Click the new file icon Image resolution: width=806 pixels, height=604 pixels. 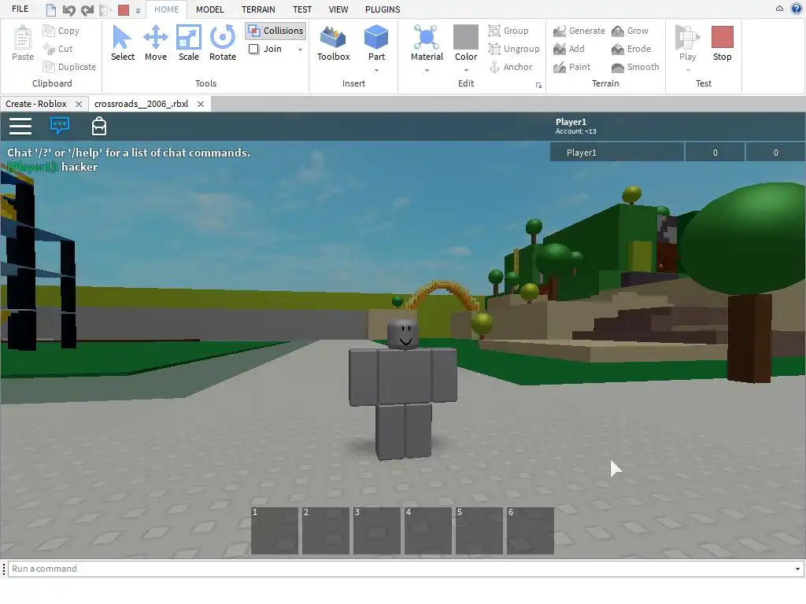[x=50, y=9]
